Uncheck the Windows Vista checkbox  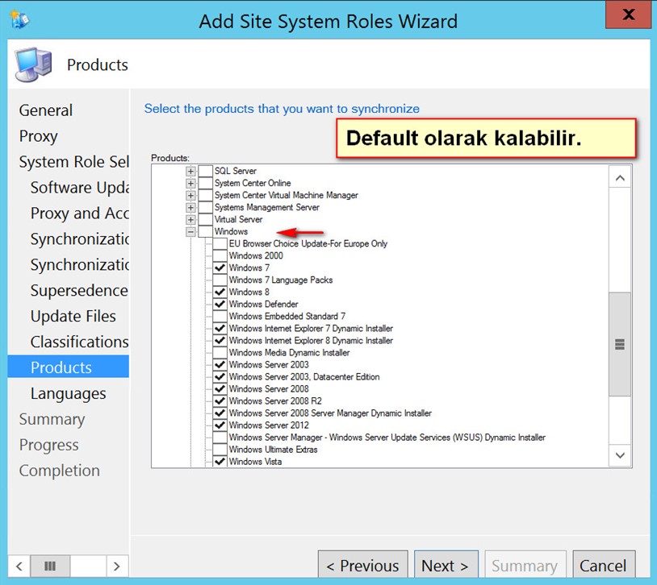pos(220,462)
